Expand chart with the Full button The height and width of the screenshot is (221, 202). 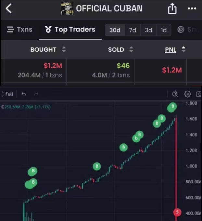coord(7,94)
